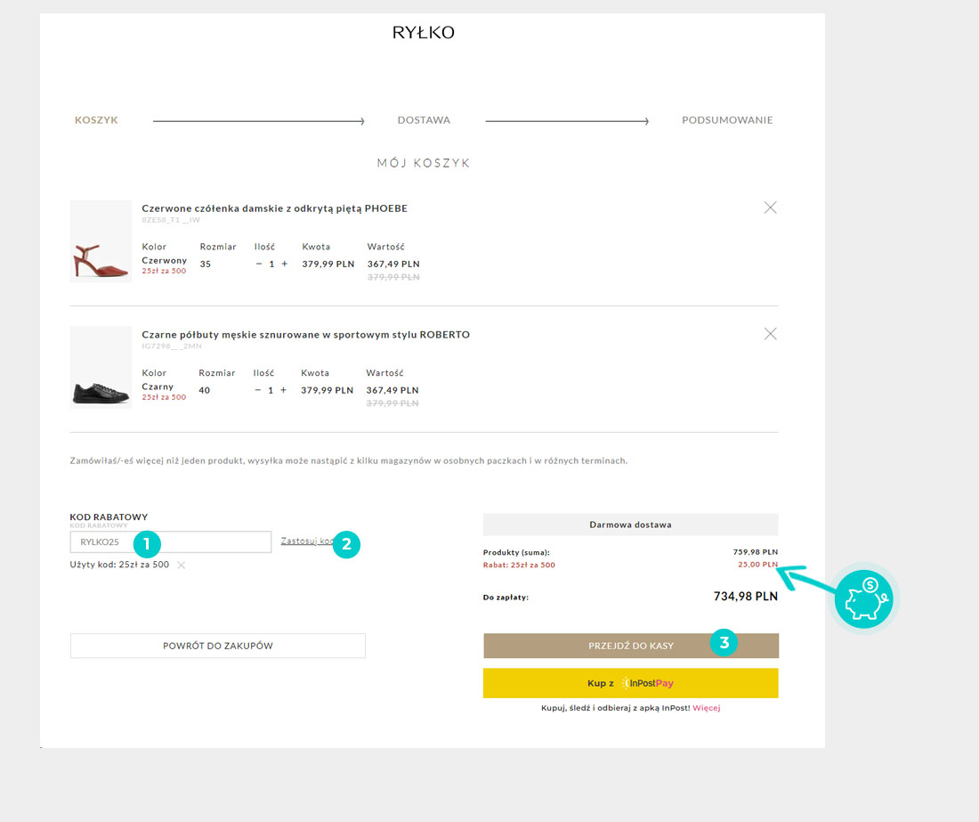This screenshot has width=979, height=822.
Task: Open product title Czarne półbuty ROBERTO
Action: (x=306, y=335)
